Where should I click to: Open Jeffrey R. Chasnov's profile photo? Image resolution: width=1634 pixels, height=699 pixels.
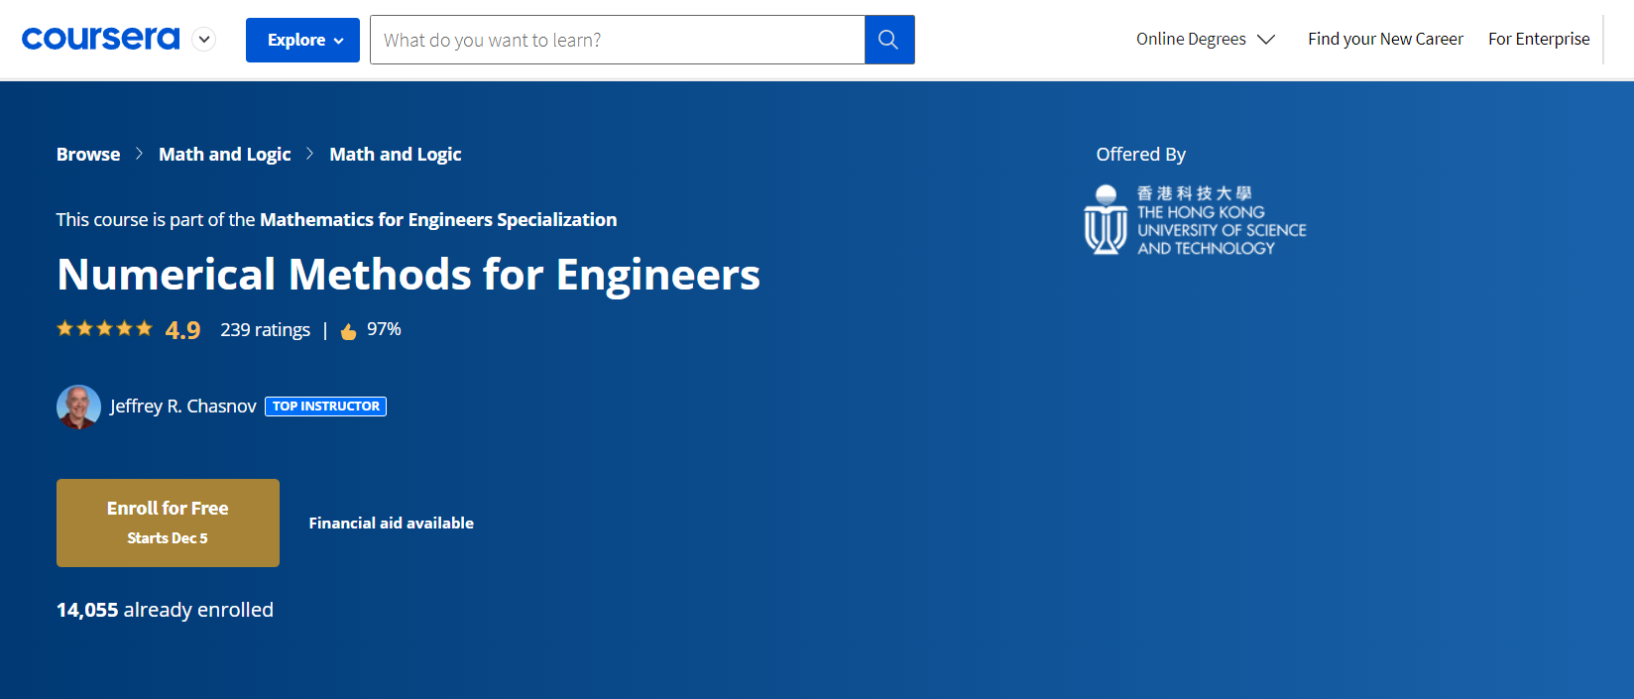(78, 407)
